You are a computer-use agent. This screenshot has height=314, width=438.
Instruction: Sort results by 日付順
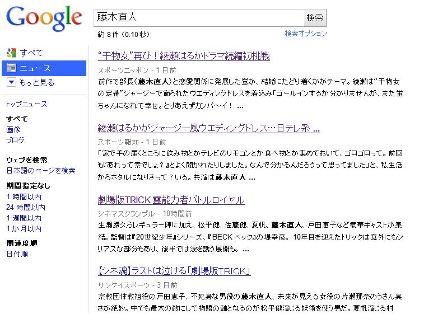coord(17,254)
